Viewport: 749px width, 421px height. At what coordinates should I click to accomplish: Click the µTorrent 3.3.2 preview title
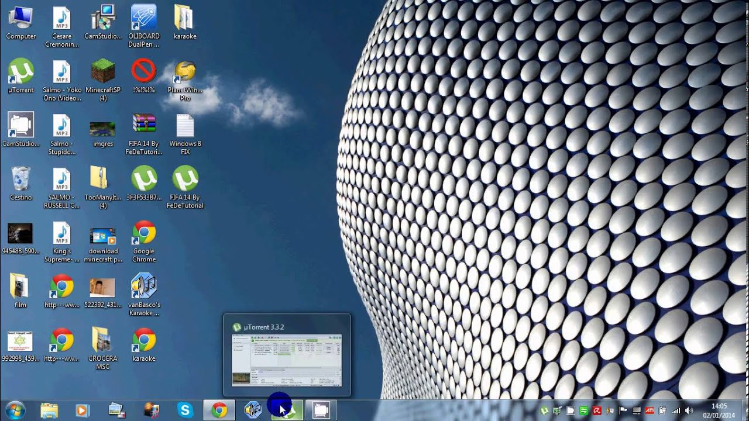tap(263, 327)
